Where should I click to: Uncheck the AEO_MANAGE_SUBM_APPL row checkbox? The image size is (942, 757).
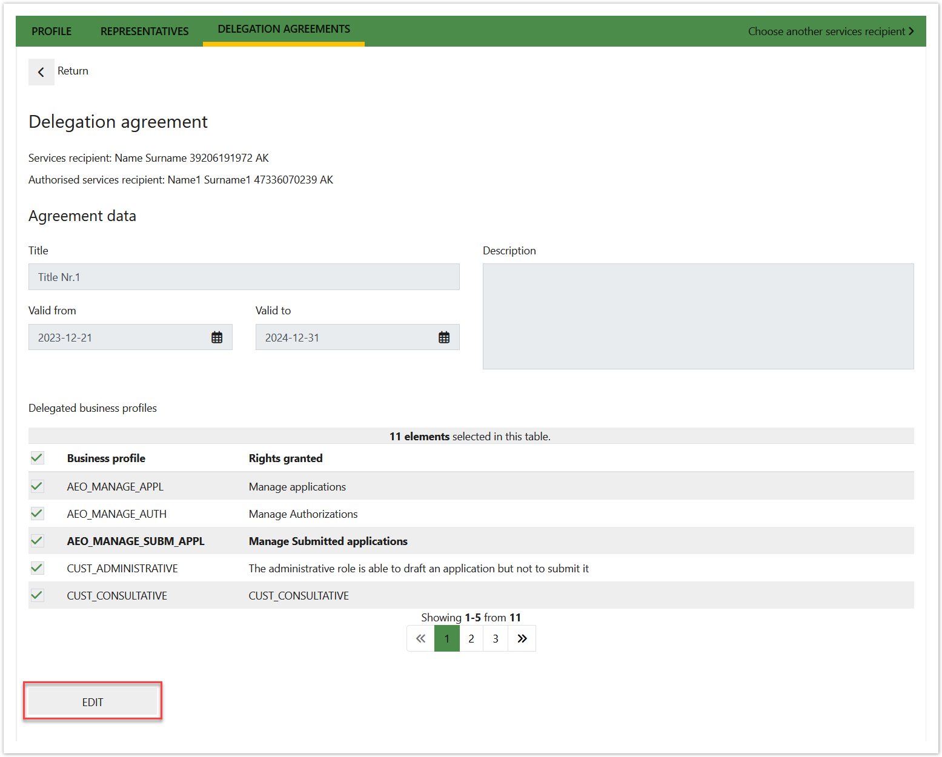[x=37, y=541]
